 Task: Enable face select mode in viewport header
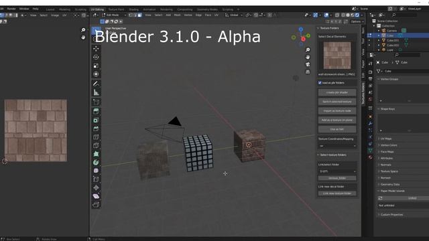pyautogui.click(x=140, y=15)
